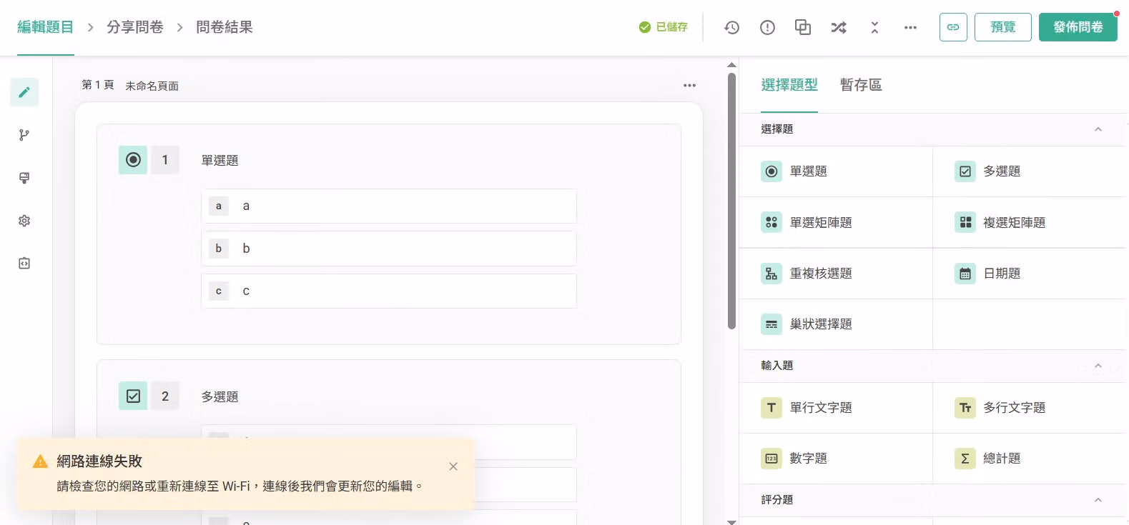Select the pencil edit icon in sidebar
This screenshot has width=1129, height=525.
(x=24, y=92)
